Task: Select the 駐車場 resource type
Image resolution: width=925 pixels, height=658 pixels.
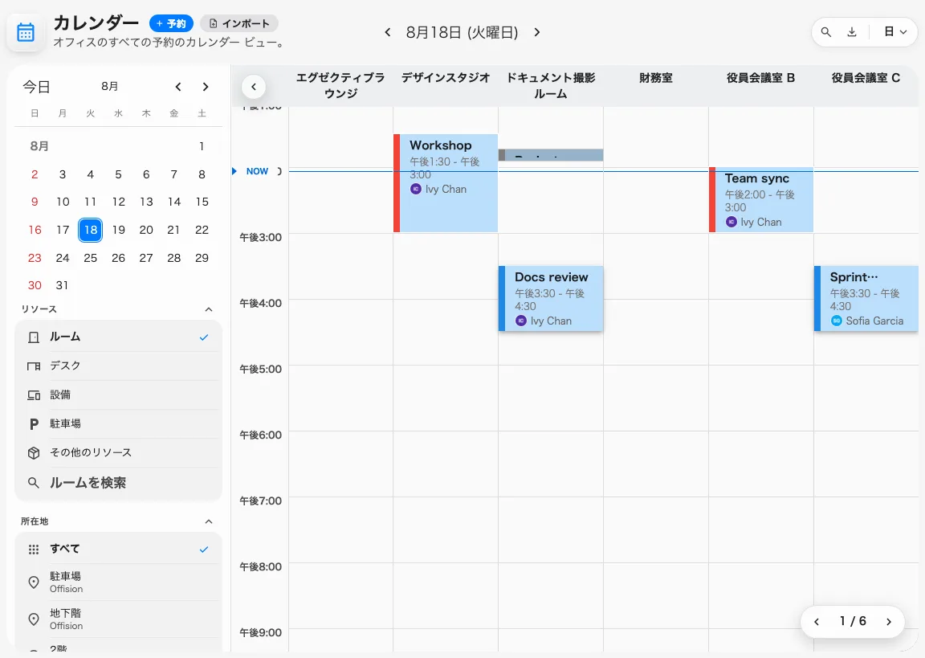Action: coord(118,423)
